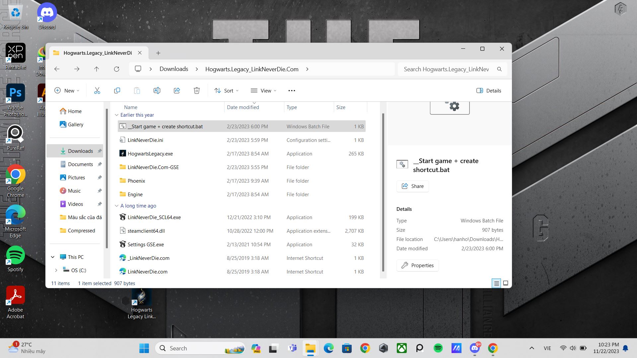Click the Delete trash icon
Screen dimensions: 637x358
tap(196, 90)
